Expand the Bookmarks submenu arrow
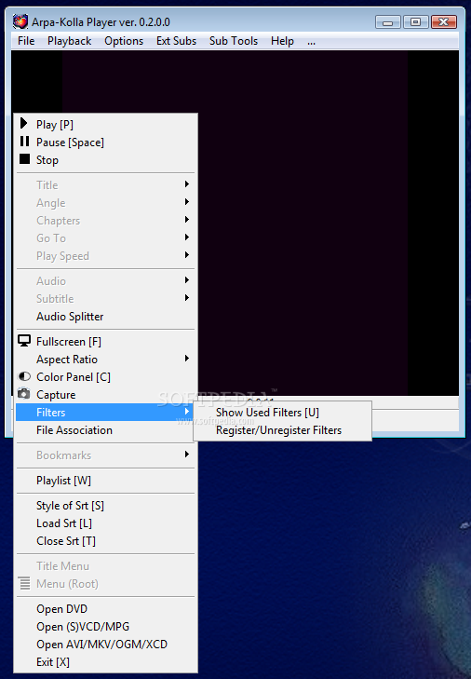This screenshot has height=679, width=471. pyautogui.click(x=187, y=455)
